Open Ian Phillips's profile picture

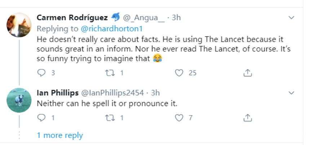tap(19, 100)
